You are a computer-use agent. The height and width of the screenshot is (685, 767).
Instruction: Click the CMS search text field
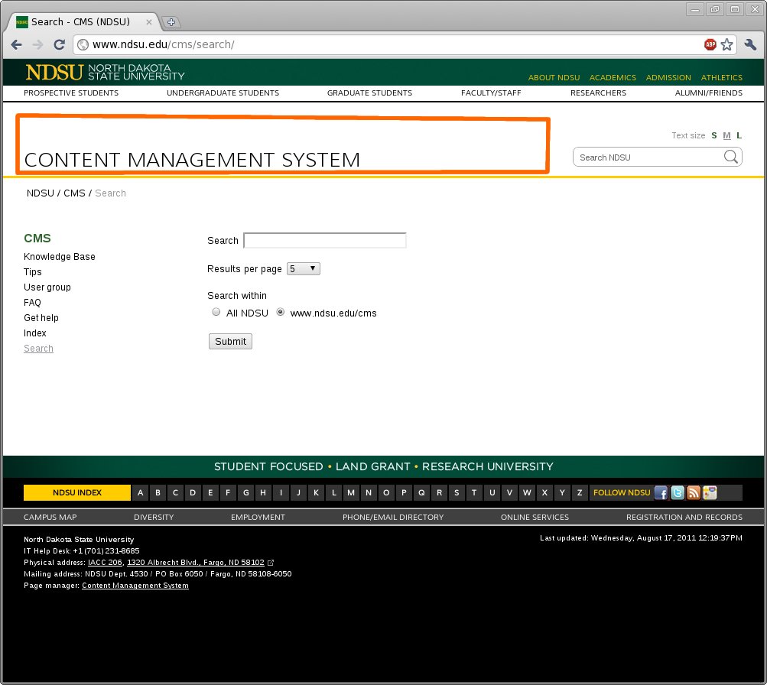324,240
